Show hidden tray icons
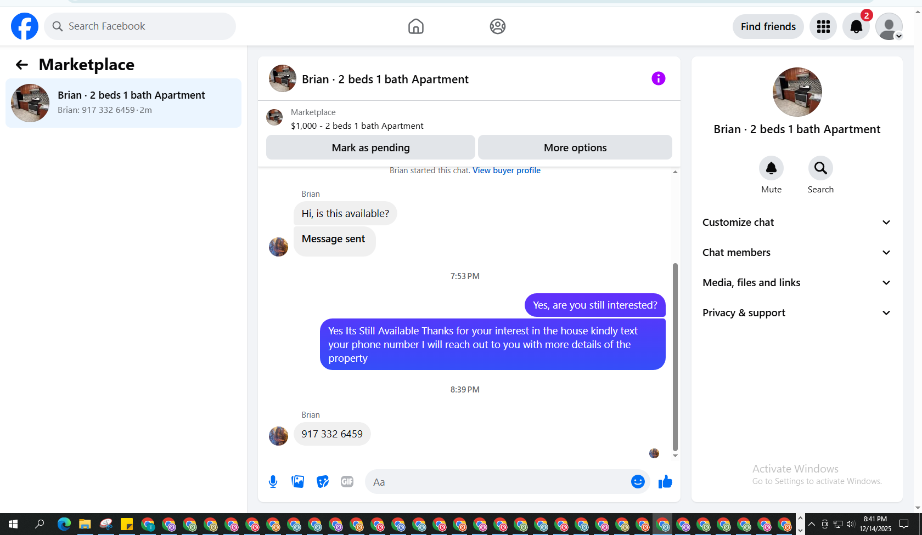This screenshot has width=922, height=535. (812, 524)
